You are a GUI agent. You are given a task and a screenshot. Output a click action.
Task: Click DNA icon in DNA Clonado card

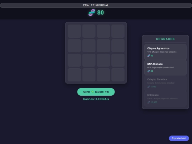point(149,71)
